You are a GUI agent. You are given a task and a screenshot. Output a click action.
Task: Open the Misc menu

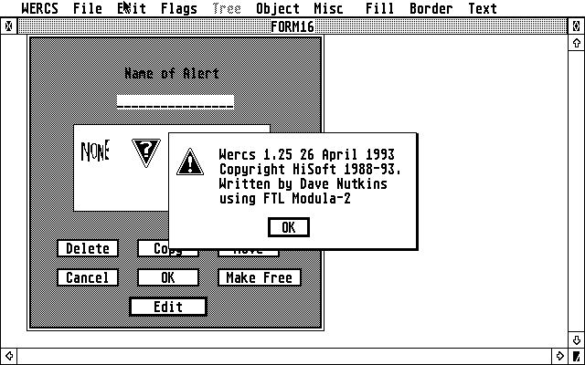(328, 8)
